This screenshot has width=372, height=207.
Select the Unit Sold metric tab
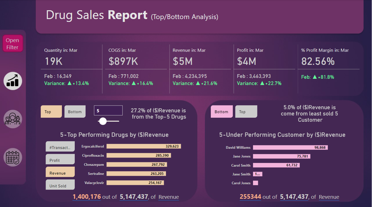(60, 185)
